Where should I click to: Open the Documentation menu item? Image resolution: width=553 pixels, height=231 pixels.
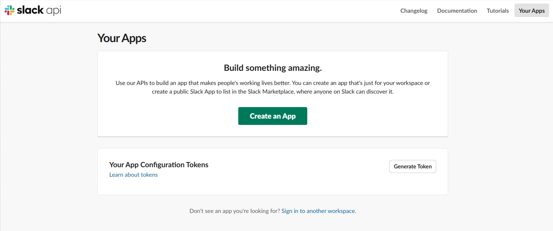coord(457,11)
